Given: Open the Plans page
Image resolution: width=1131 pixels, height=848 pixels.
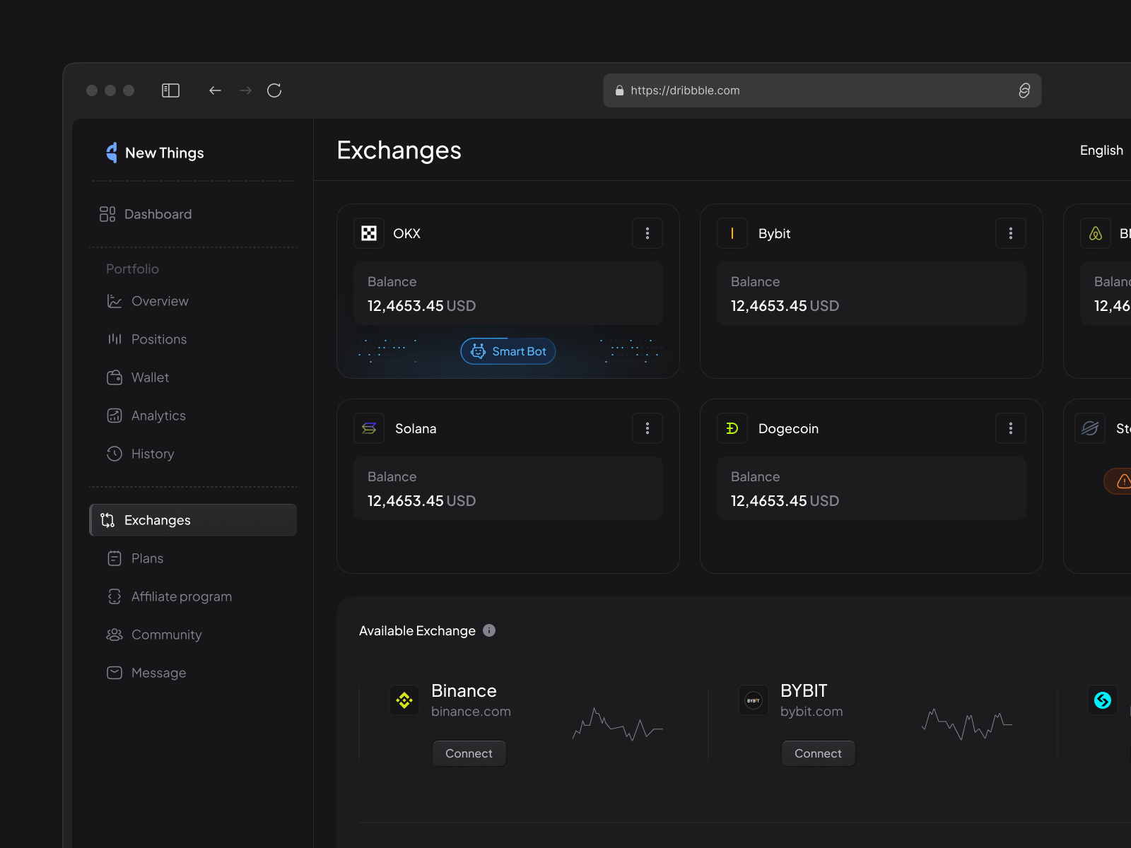Looking at the screenshot, I should point(135,558).
